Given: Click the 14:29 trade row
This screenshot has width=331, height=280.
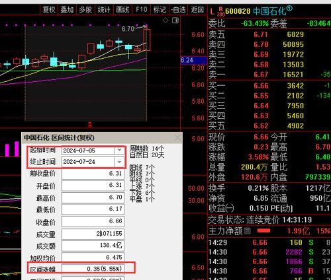Looking at the screenshot, I should click(x=269, y=242).
